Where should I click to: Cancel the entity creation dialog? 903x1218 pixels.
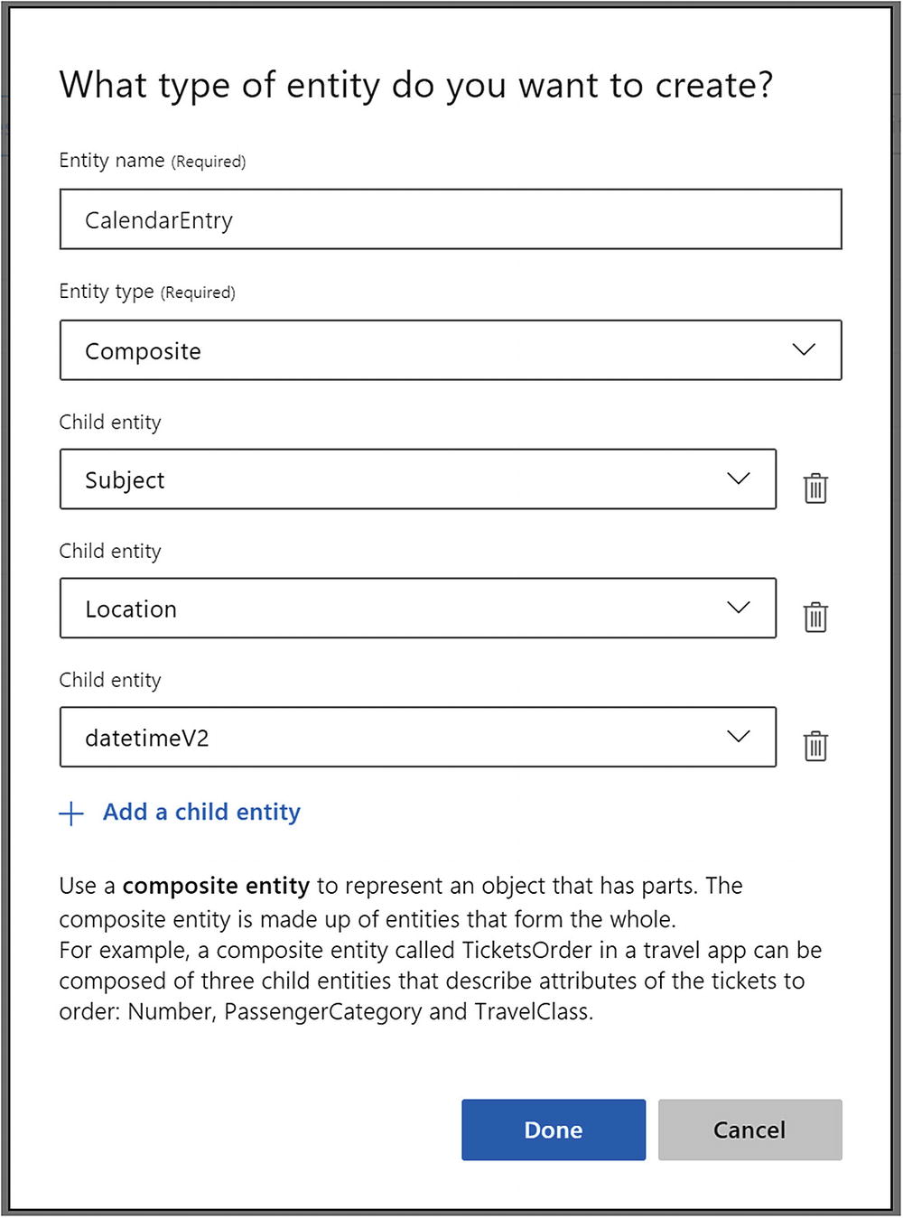coord(749,1130)
